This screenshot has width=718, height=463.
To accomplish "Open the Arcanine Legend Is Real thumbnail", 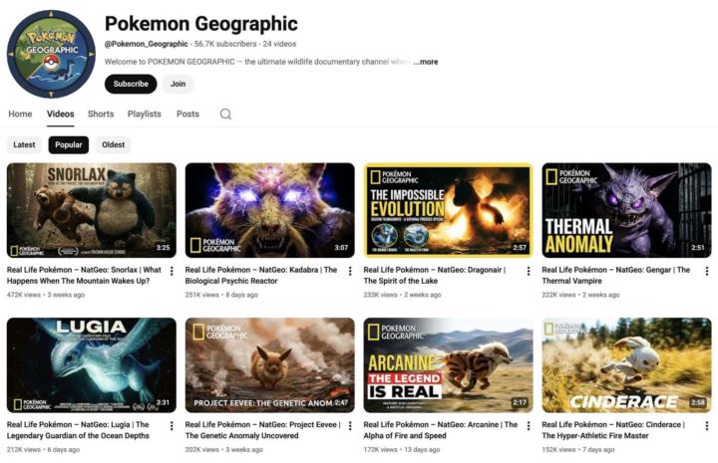I will tap(449, 365).
